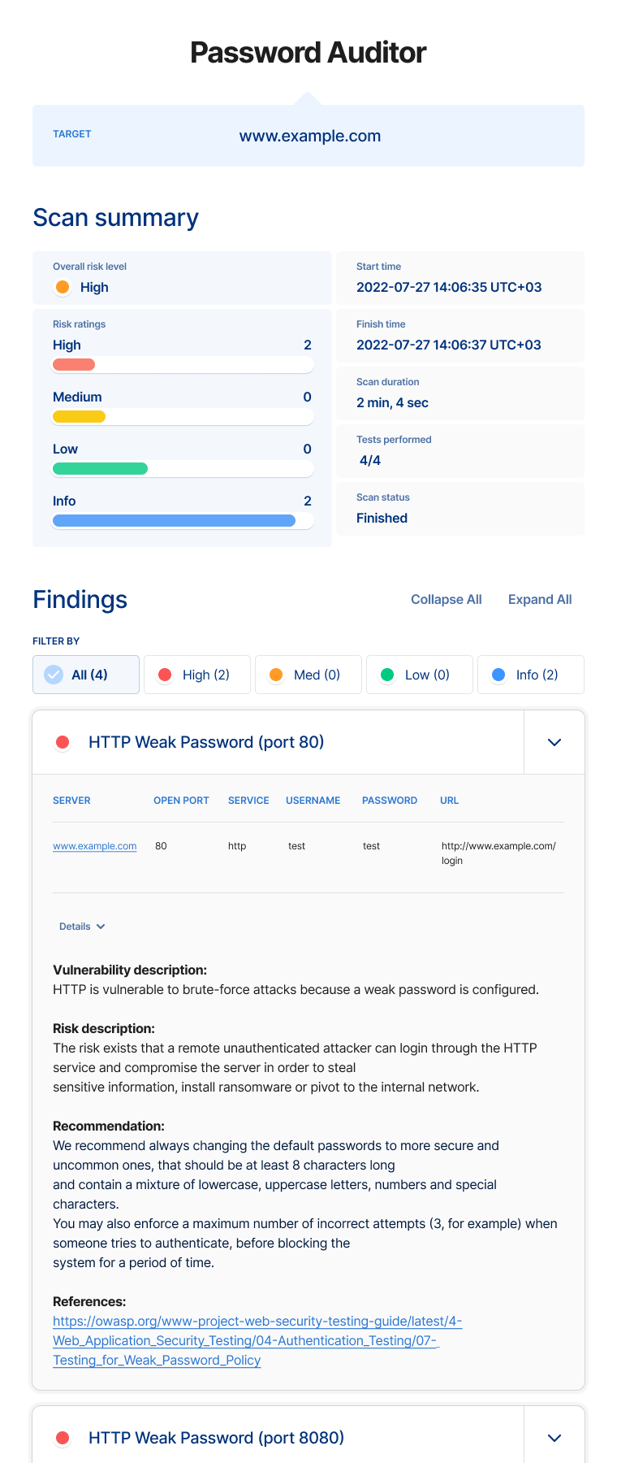617x1463 pixels.
Task: Click Expand All findings
Action: point(539,599)
